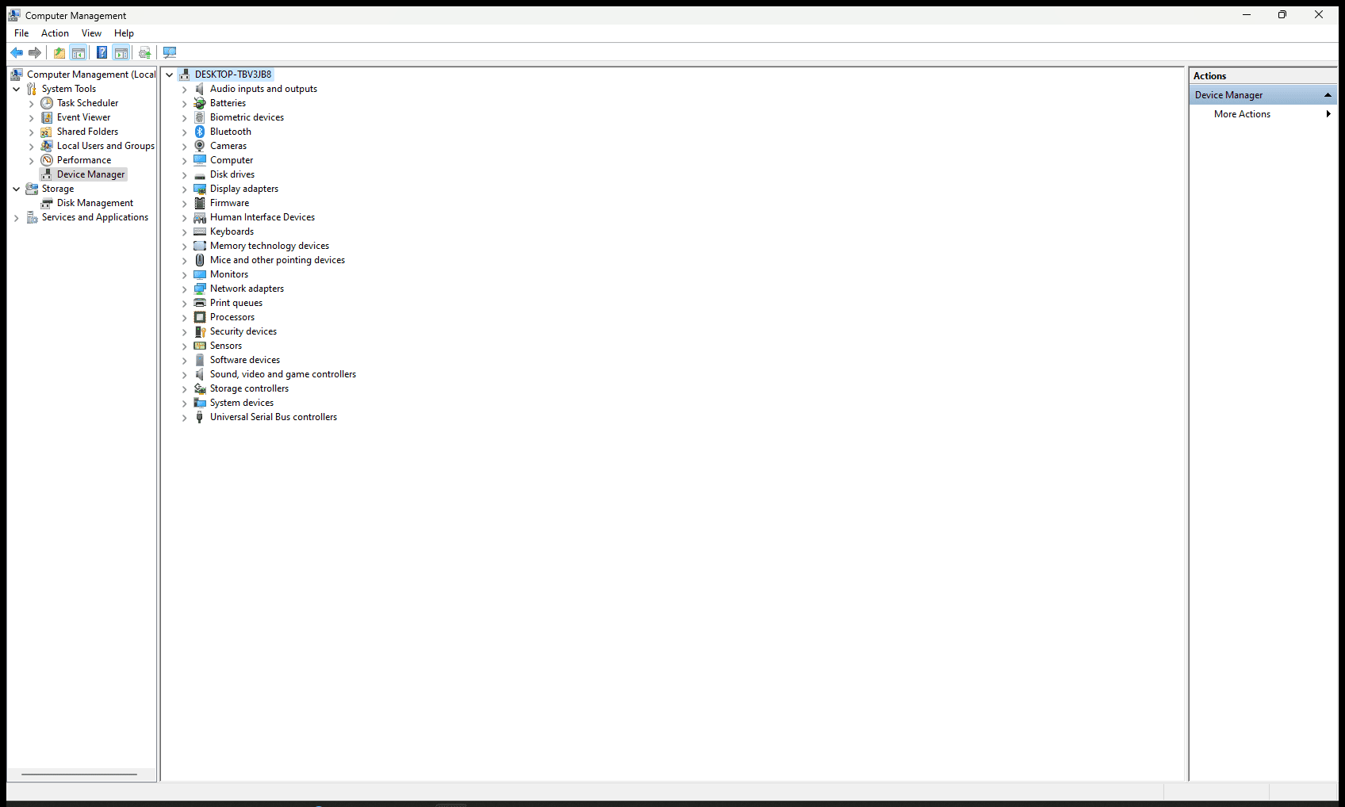
Task: Open the More Actions submenu arrow
Action: click(x=1328, y=114)
